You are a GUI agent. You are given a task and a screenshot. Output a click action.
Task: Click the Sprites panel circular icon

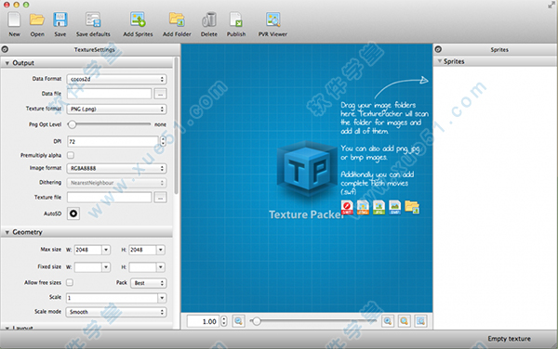[438, 49]
